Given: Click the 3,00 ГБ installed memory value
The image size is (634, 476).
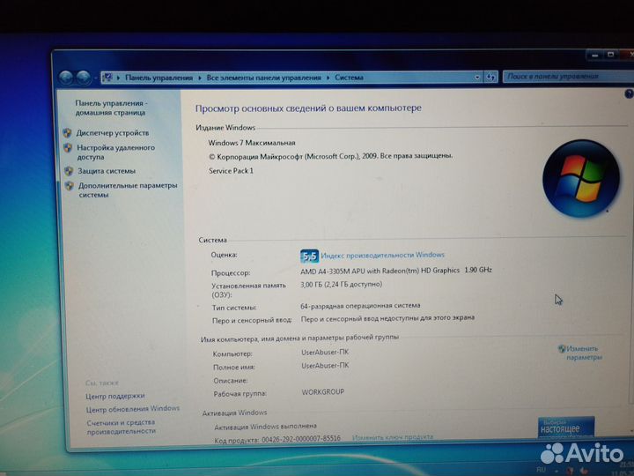Looking at the screenshot, I should tap(342, 285).
